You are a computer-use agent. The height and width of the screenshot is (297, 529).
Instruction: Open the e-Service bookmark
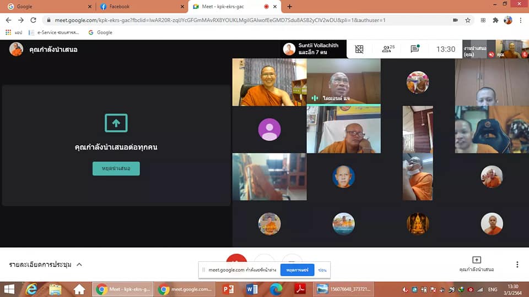click(x=54, y=32)
